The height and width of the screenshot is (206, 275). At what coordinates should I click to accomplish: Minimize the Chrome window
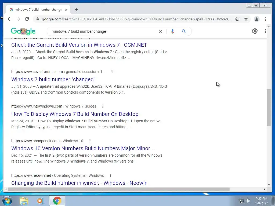click(249, 5)
